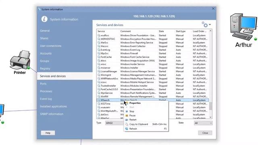Click the Winmgmt service icon
The width and height of the screenshot is (258, 145).
[x=99, y=75]
